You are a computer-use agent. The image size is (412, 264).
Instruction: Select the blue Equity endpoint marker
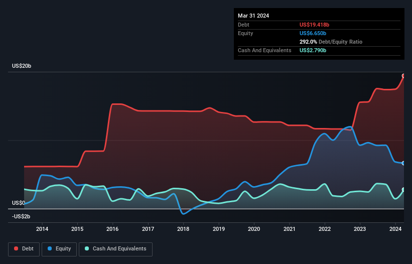click(403, 163)
